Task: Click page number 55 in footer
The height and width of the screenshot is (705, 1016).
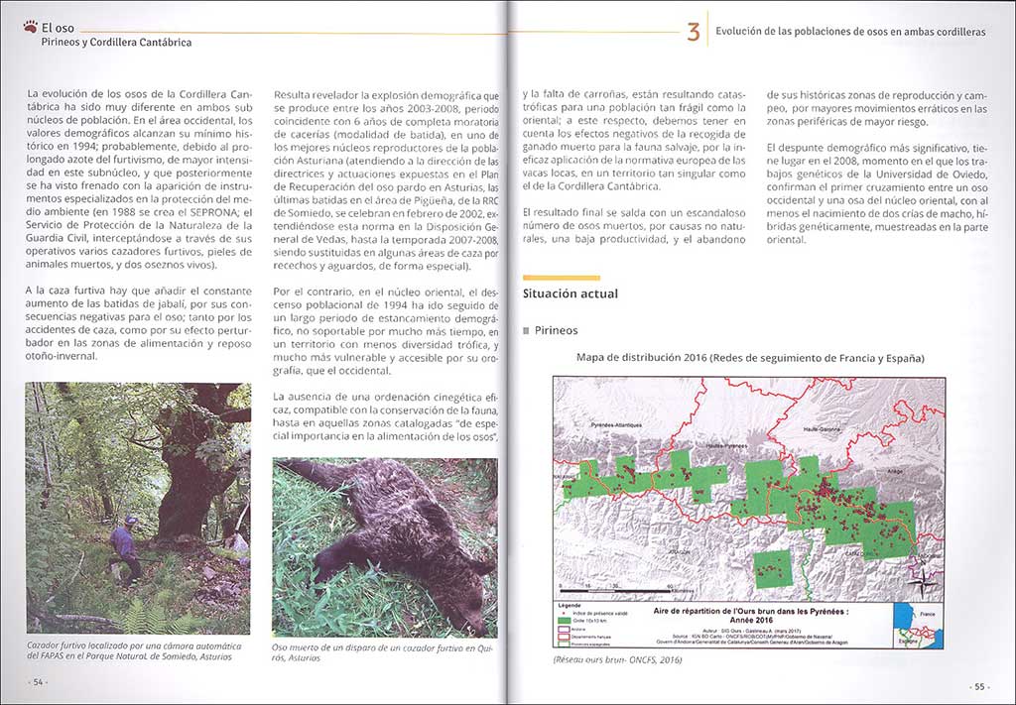Action: tap(977, 687)
